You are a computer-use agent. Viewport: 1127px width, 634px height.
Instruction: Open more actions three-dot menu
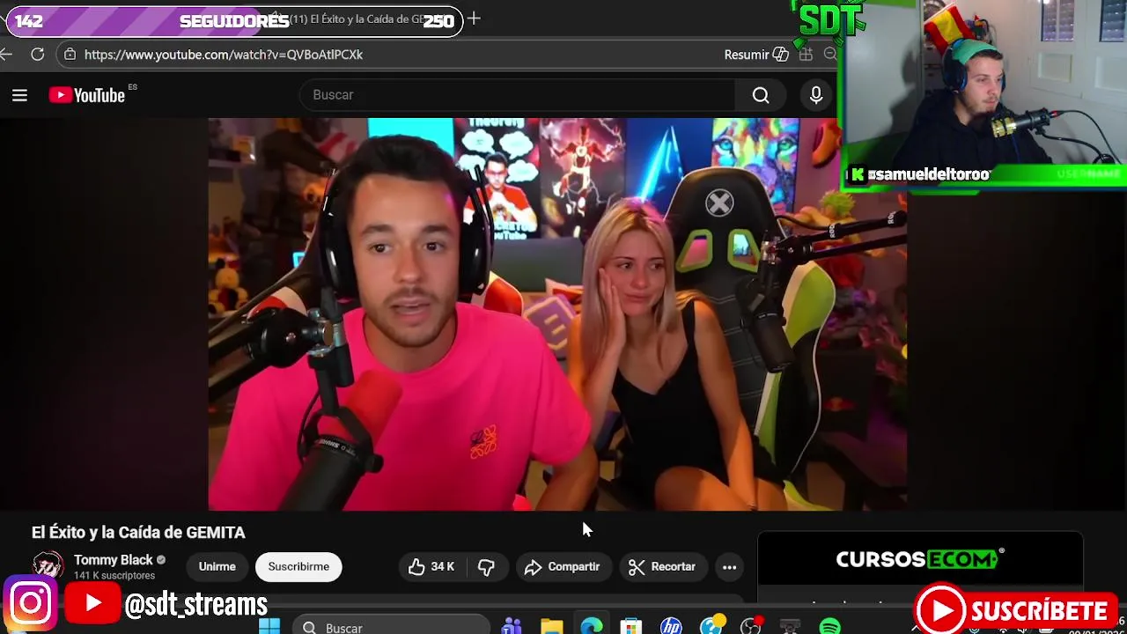[729, 567]
